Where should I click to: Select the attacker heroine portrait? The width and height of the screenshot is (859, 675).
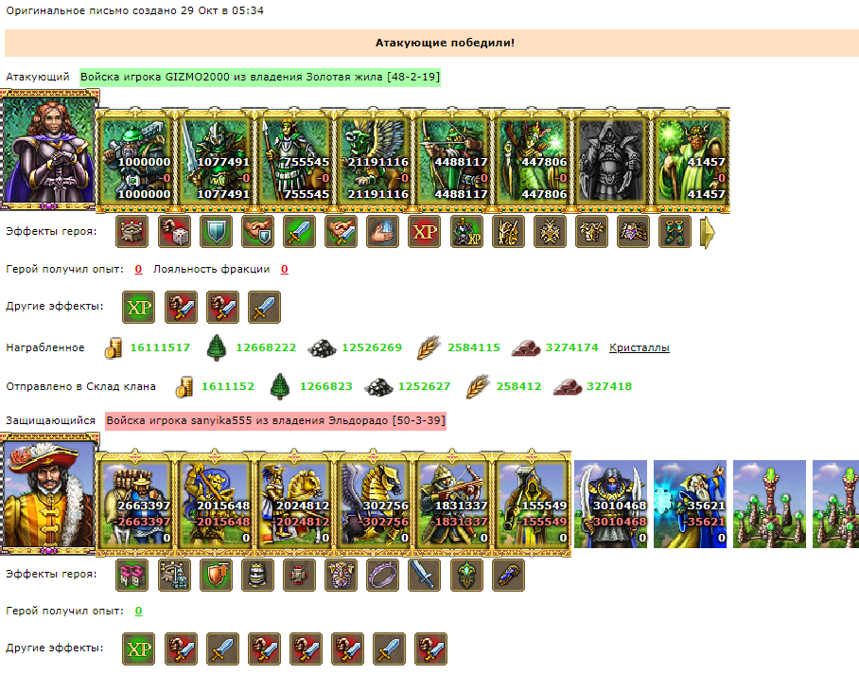click(49, 151)
